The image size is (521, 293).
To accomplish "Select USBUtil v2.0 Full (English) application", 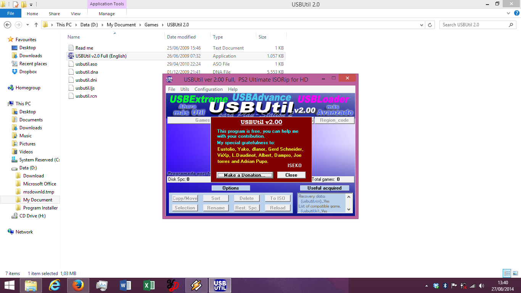I will click(175, 56).
